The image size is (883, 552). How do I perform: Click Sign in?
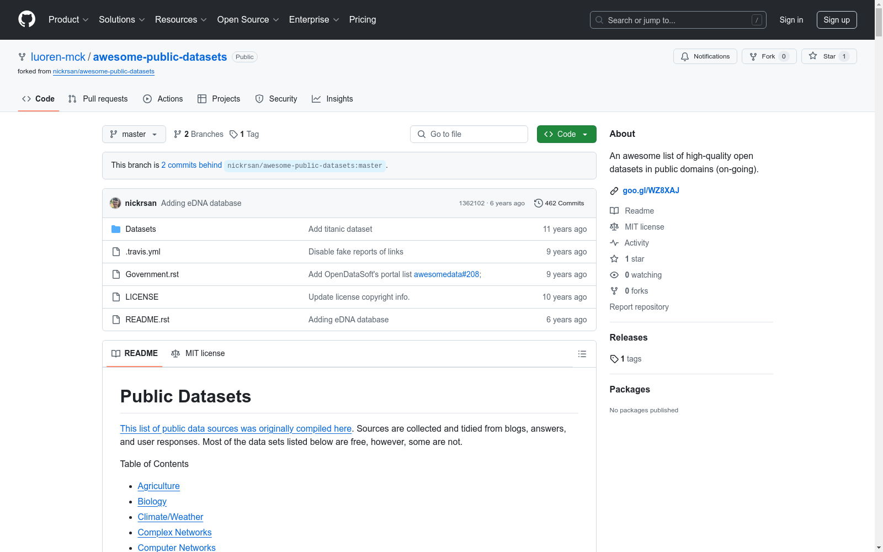click(x=791, y=20)
